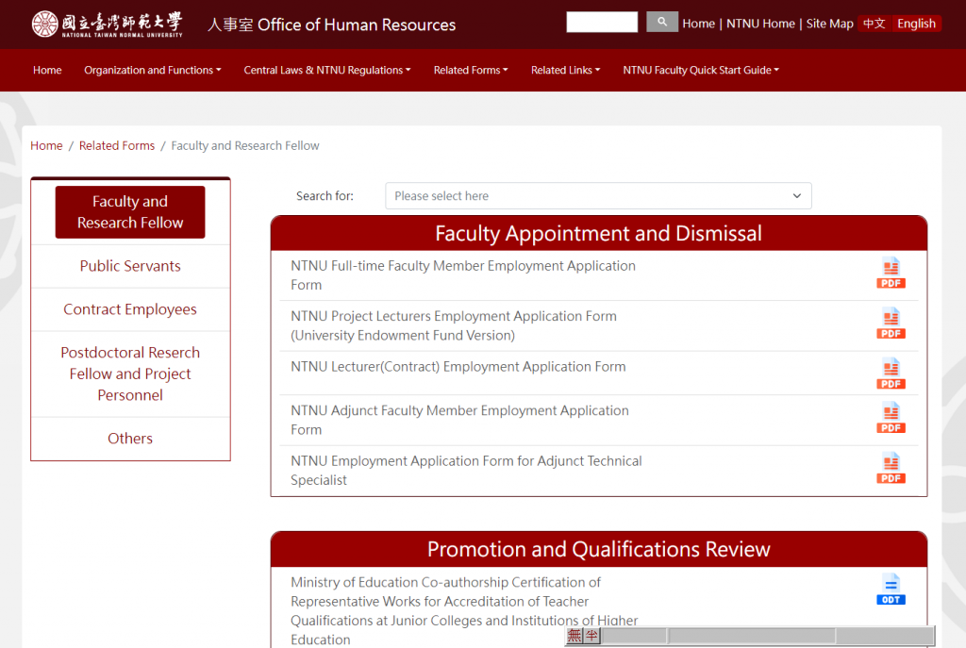Download PDF of Adjunct Faculty Member Employment form
This screenshot has width=966, height=648.
891,418
